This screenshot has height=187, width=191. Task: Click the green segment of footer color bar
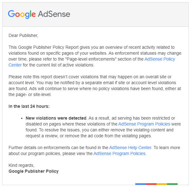(x=172, y=184)
